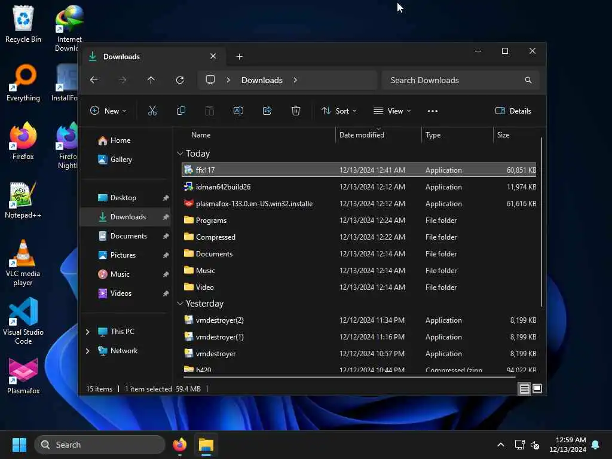Collapse the Today group

click(180, 154)
